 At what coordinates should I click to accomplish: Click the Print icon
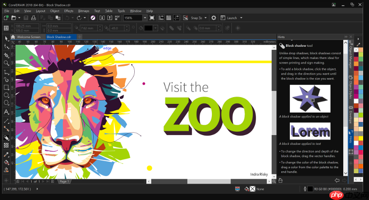(34, 18)
